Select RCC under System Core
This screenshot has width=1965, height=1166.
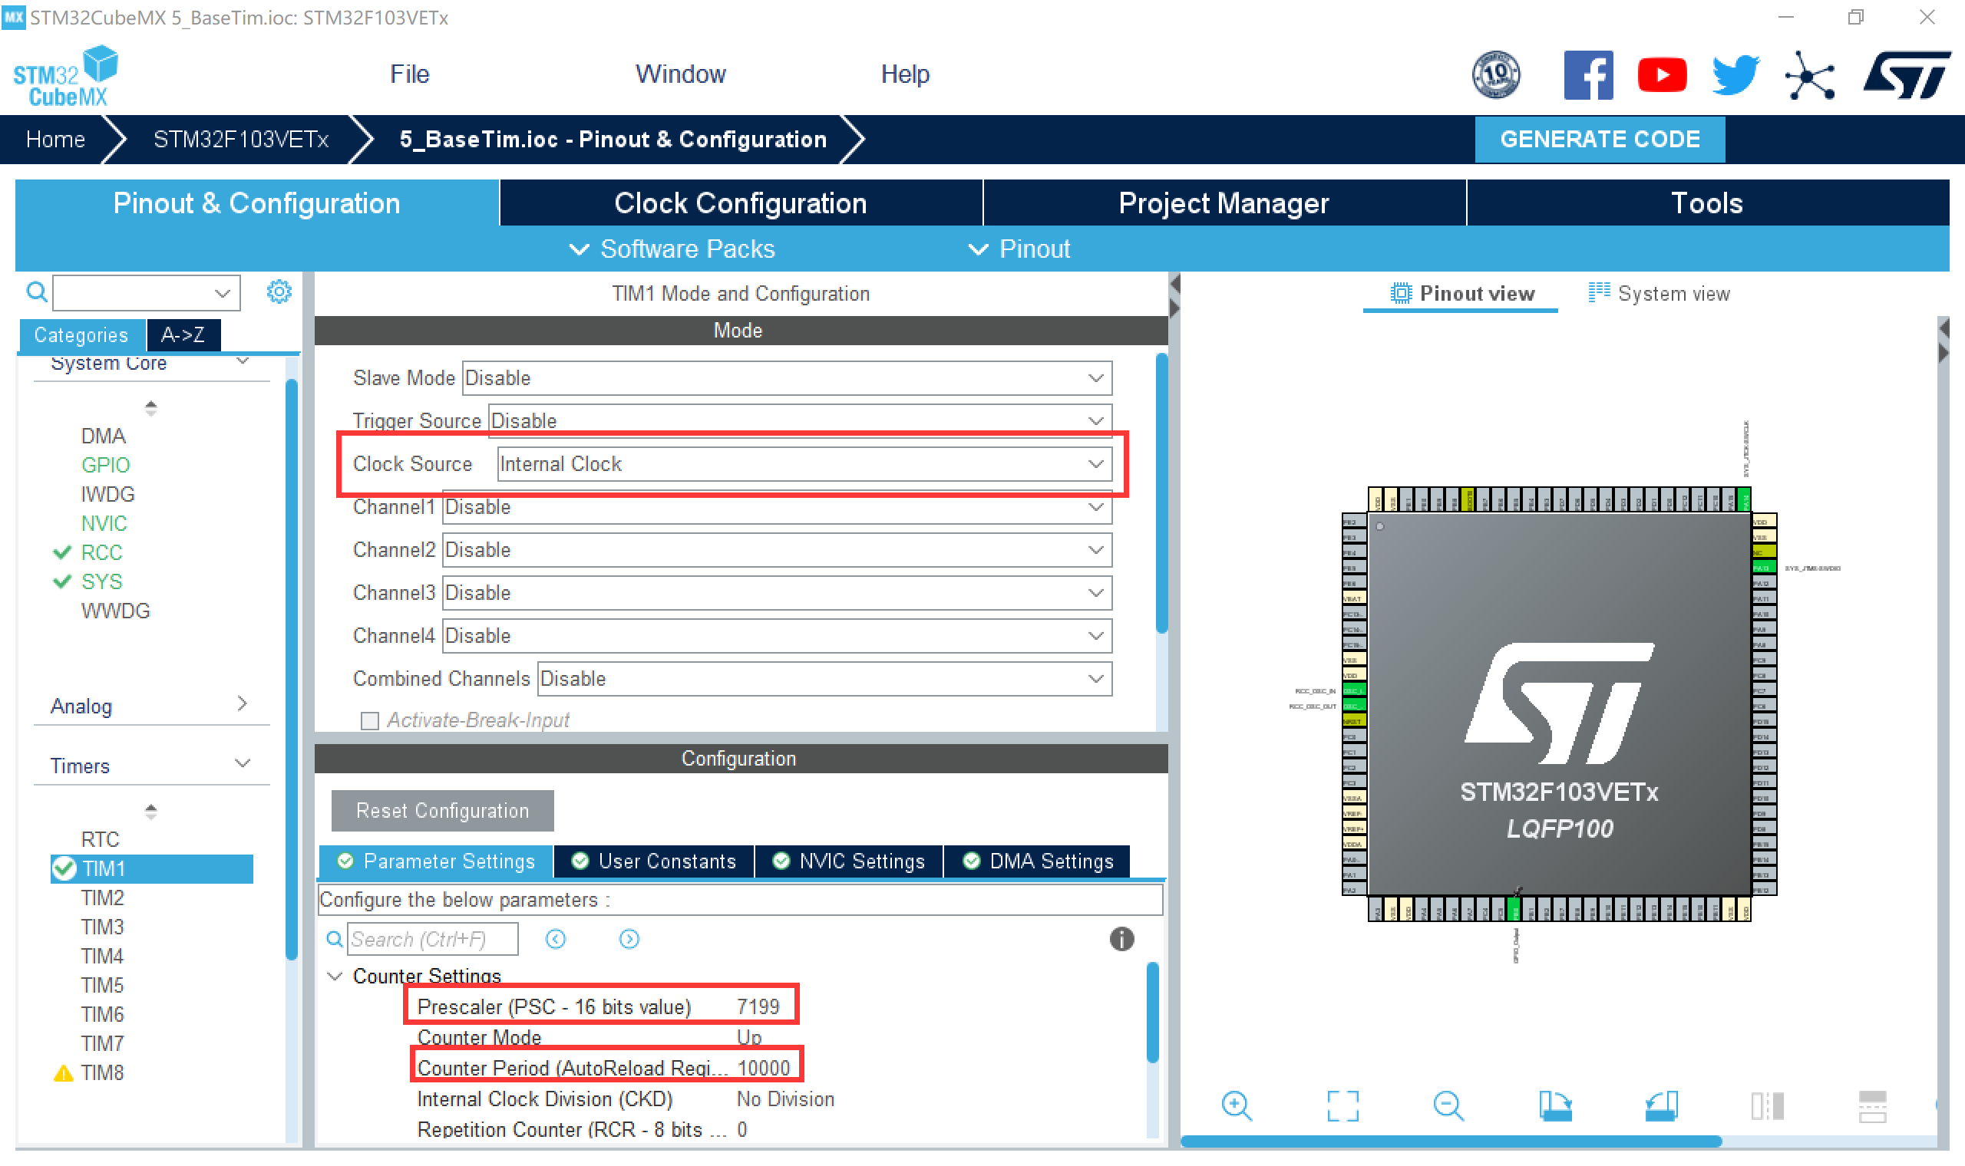click(x=101, y=553)
